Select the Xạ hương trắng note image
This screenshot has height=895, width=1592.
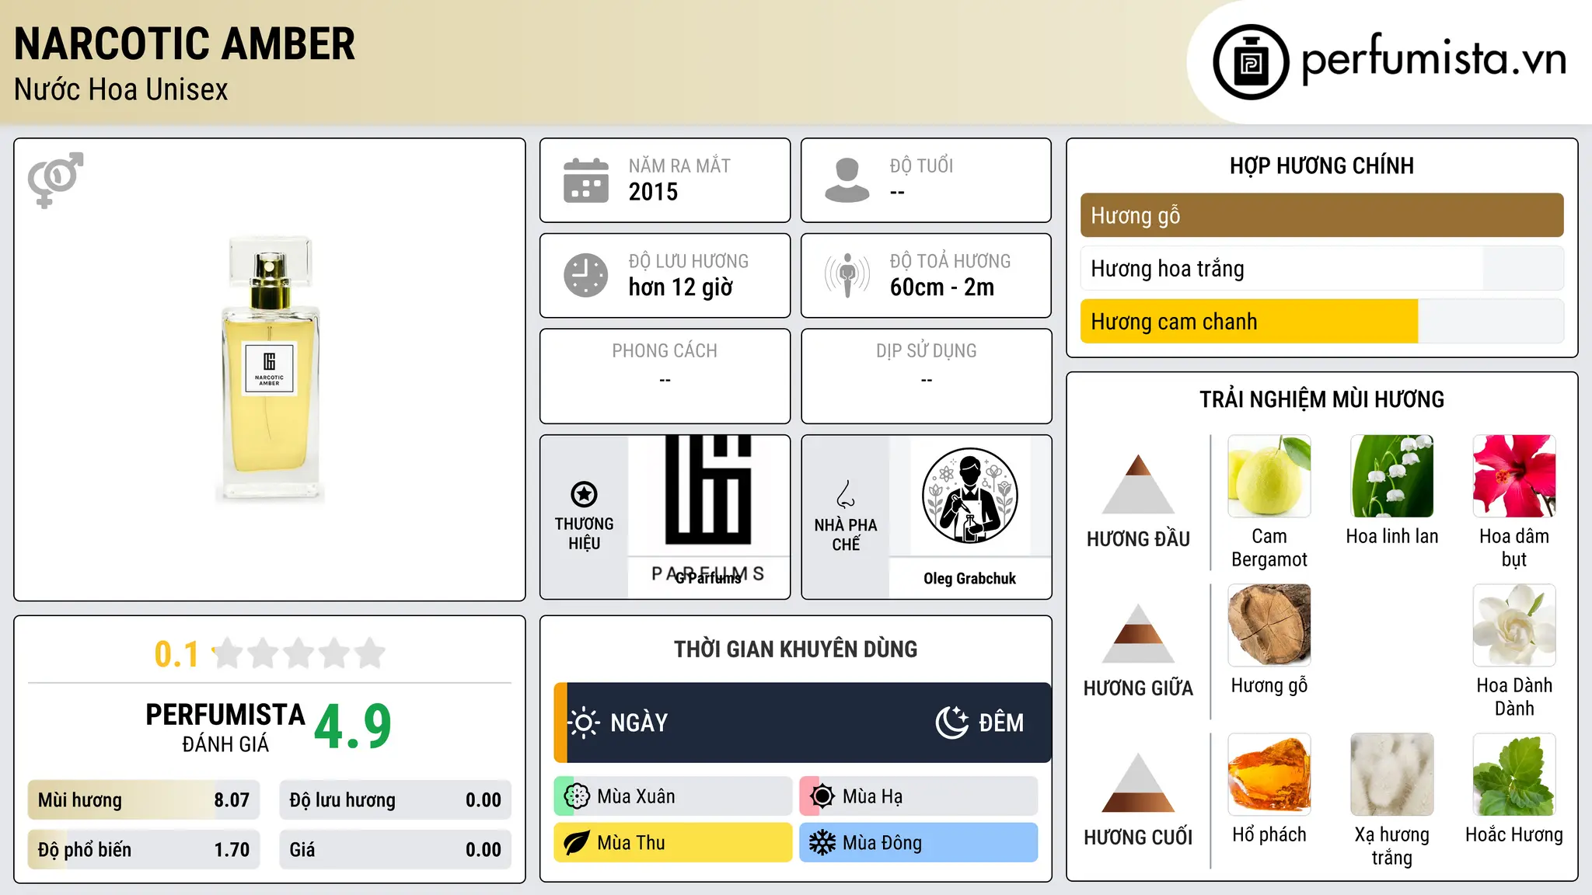click(1392, 775)
